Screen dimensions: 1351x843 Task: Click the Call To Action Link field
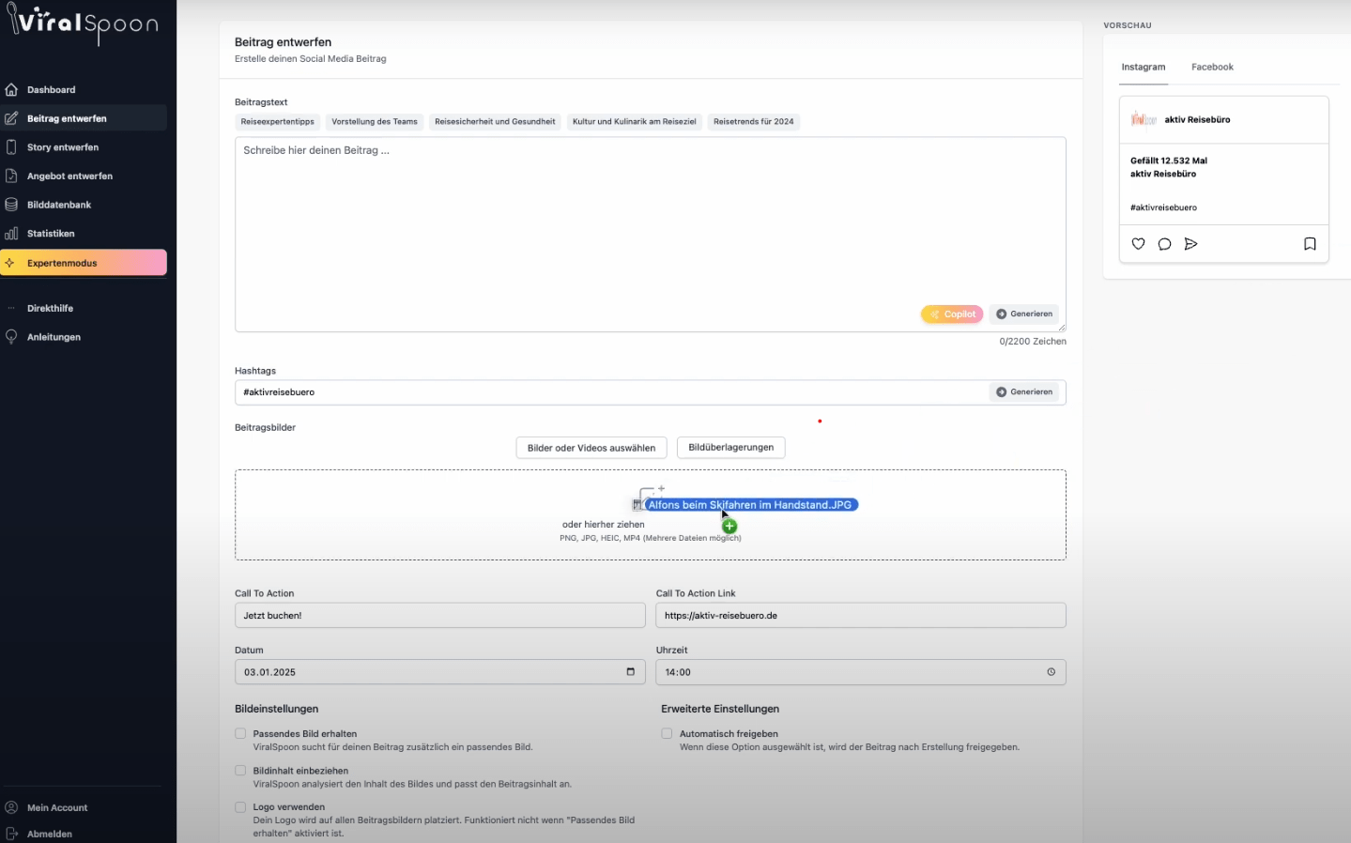(860, 616)
